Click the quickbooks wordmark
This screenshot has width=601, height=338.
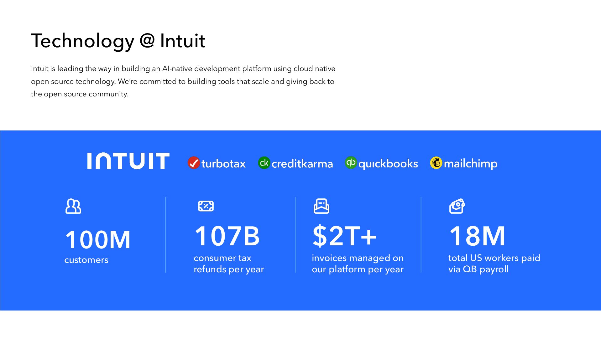click(388, 164)
